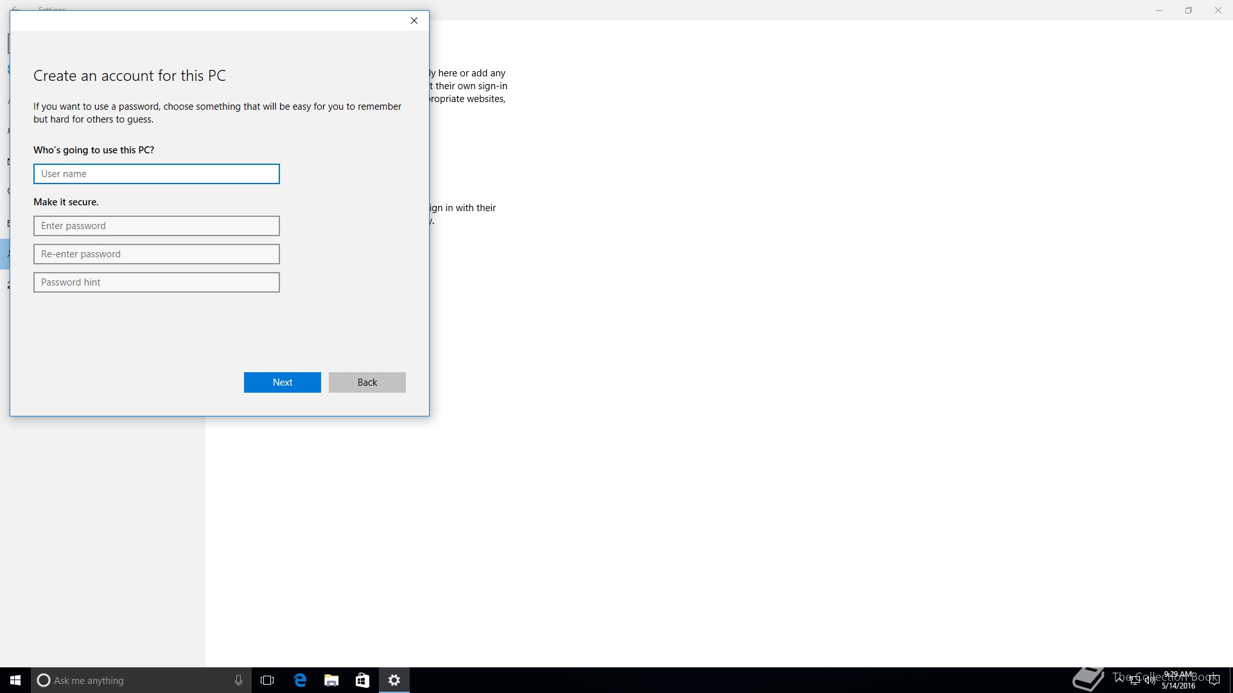Click the User name input field
This screenshot has height=693, width=1233.
157,174
